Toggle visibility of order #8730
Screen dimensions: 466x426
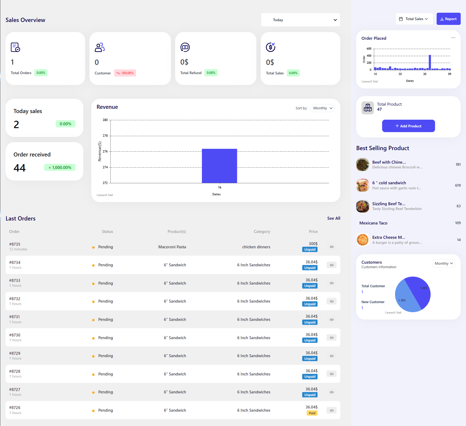(331, 338)
